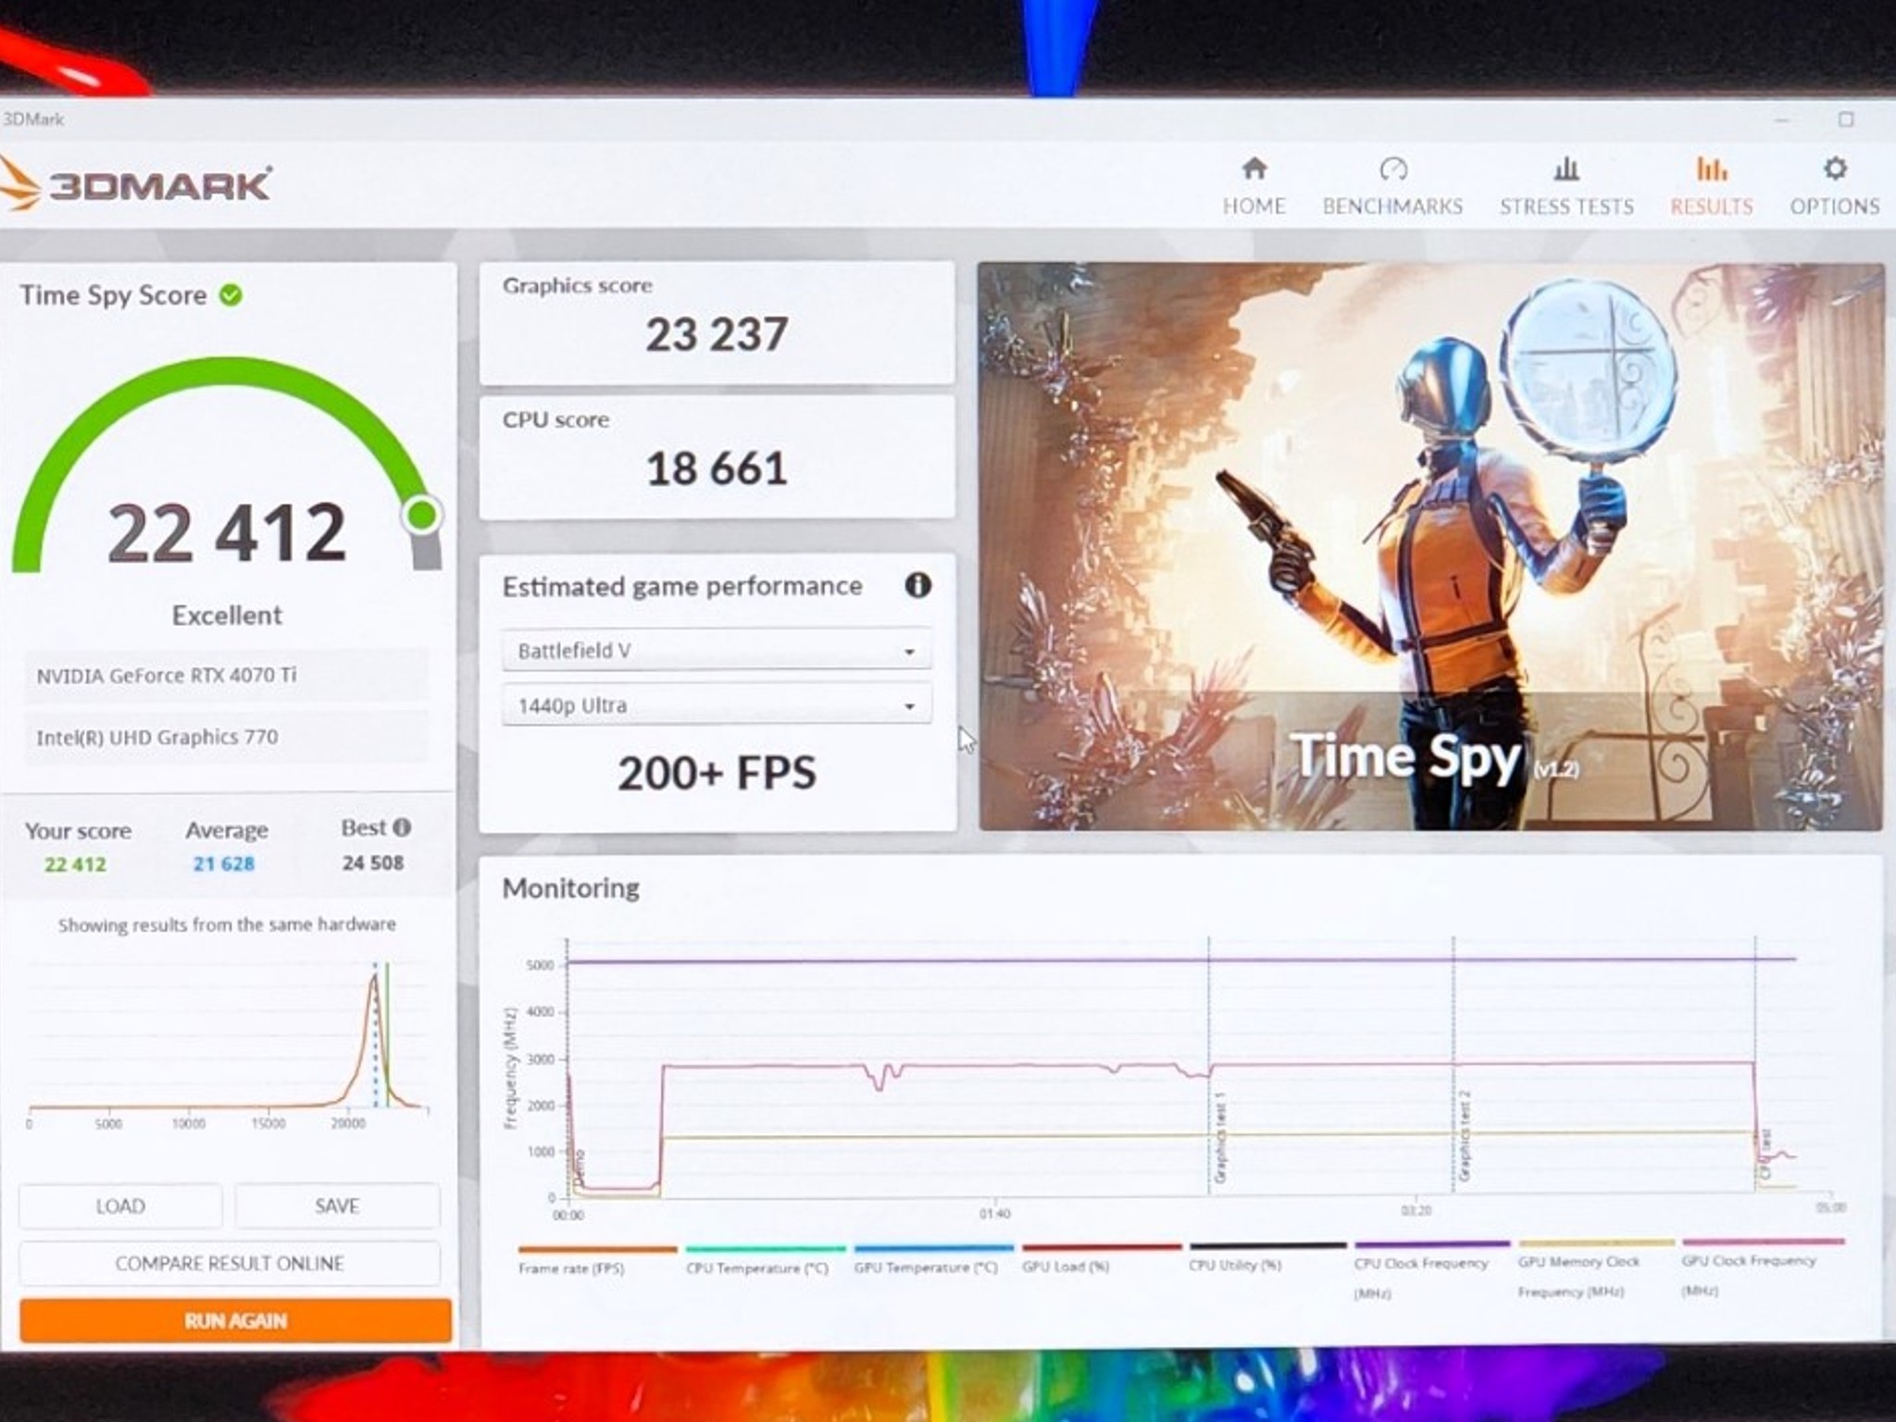Toggle GPU Load legend in monitoring
1896x1422 pixels.
pyautogui.click(x=1102, y=1259)
